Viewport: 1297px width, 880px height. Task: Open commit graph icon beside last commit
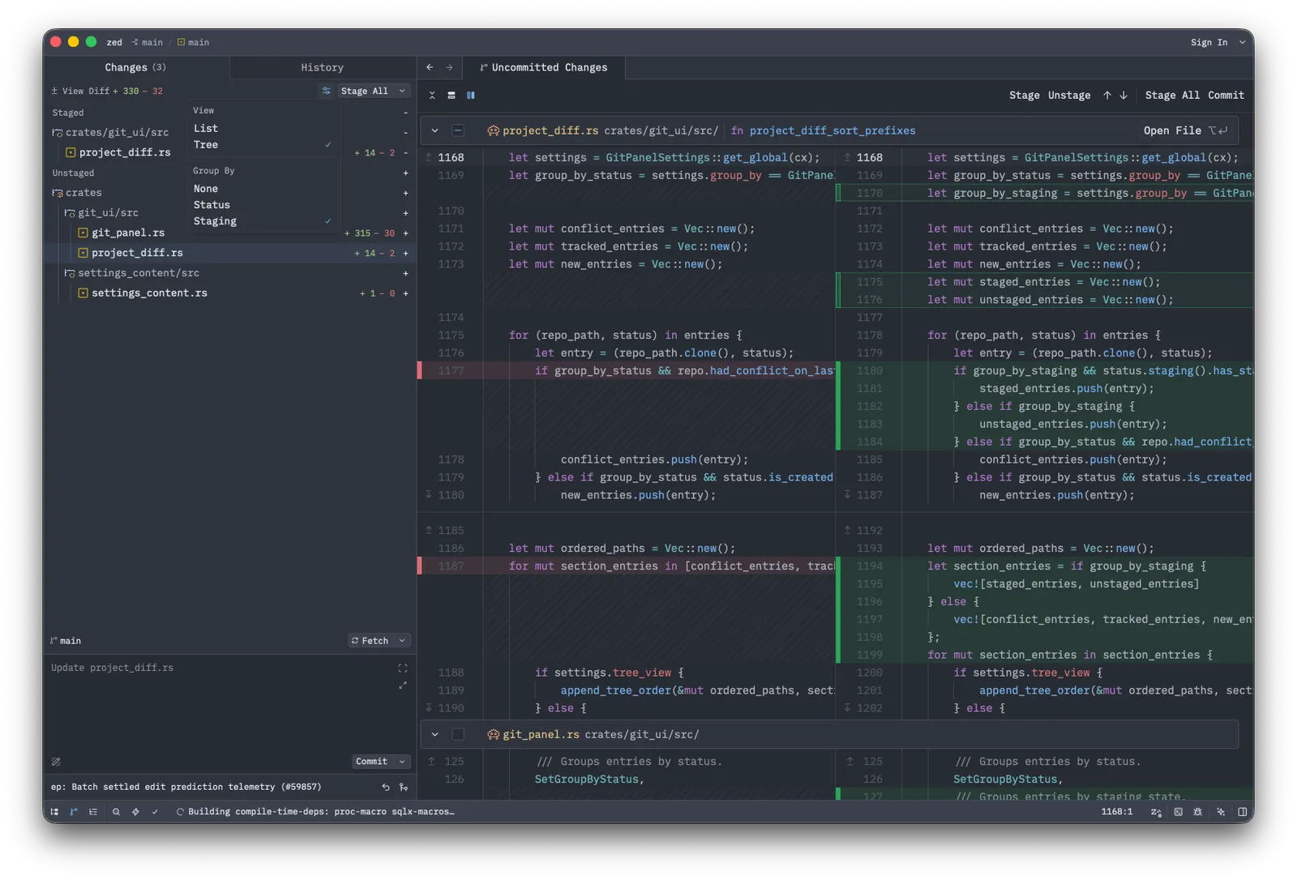click(x=404, y=787)
